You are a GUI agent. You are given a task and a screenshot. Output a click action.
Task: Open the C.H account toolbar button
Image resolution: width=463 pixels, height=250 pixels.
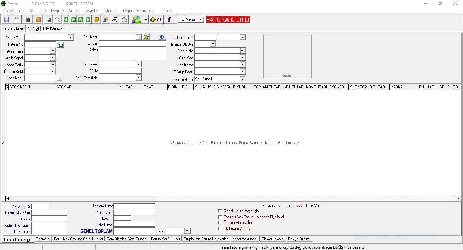(x=157, y=20)
